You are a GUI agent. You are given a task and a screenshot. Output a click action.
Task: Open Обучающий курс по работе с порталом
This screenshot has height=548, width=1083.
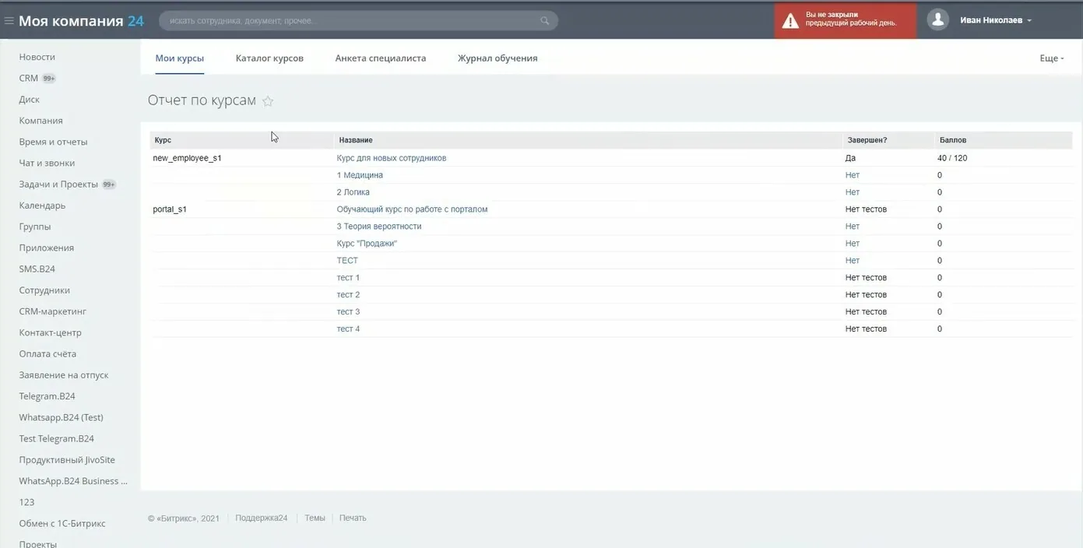pyautogui.click(x=412, y=209)
